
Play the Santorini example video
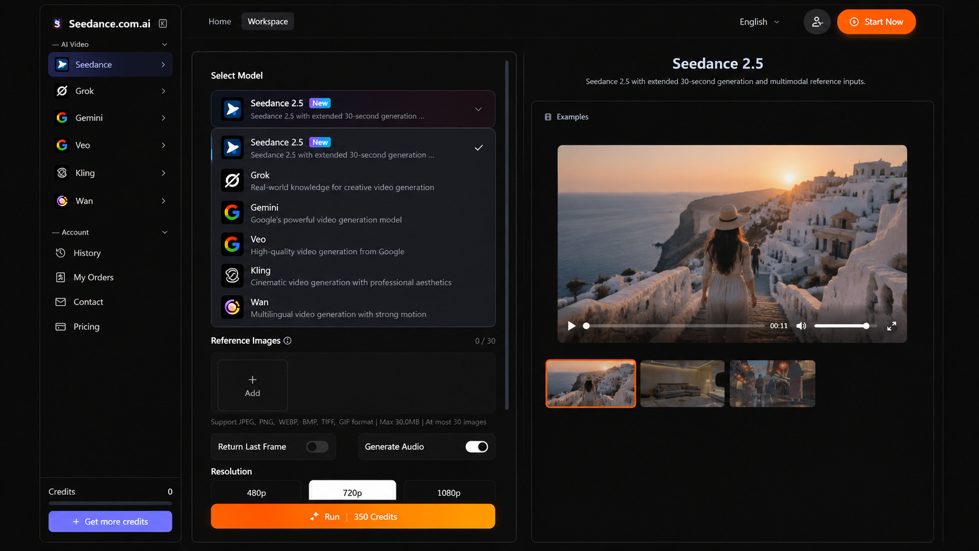571,326
